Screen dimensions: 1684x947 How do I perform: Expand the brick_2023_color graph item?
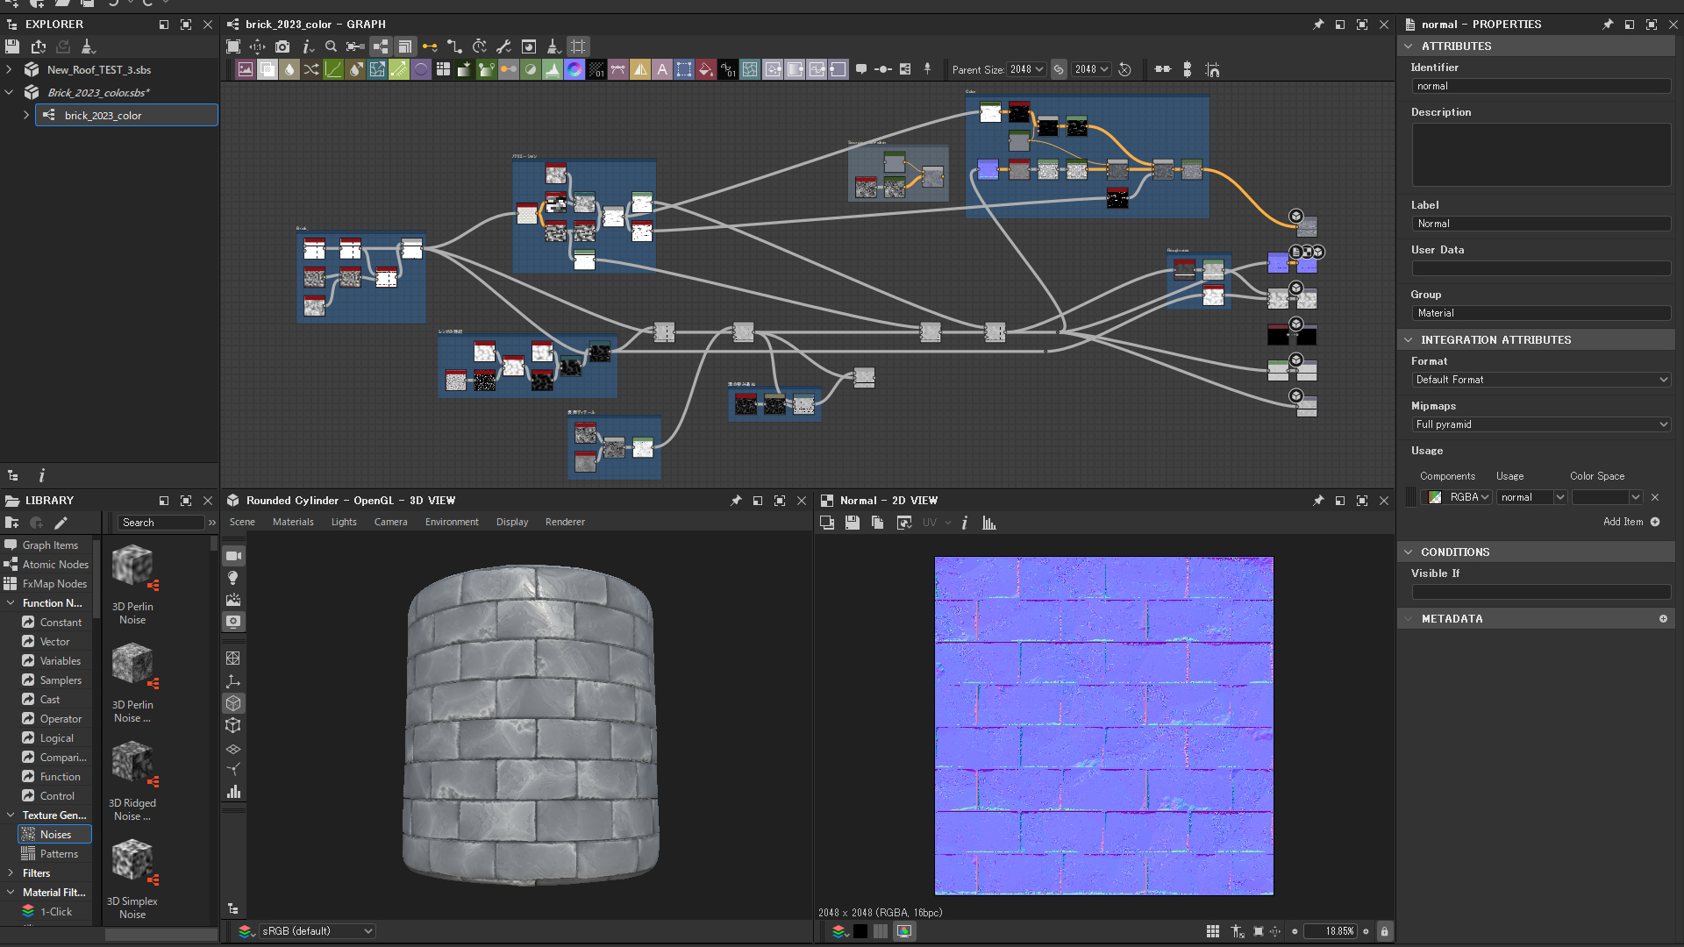(26, 115)
